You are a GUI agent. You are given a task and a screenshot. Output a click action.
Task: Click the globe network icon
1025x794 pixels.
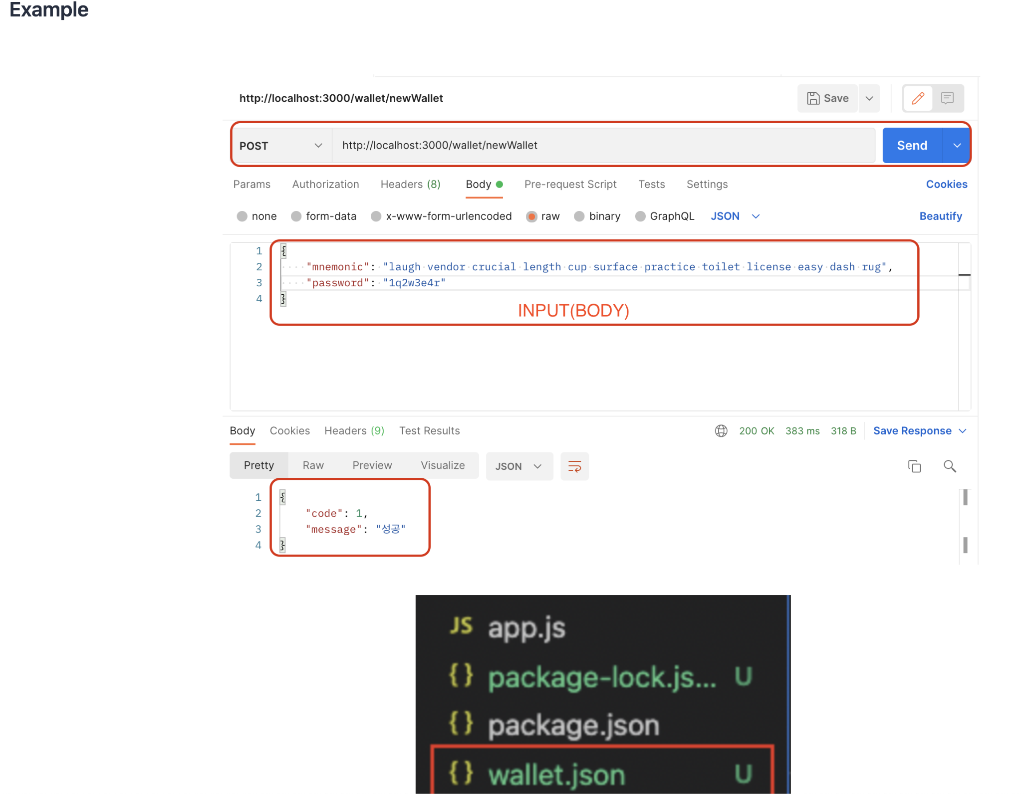[x=721, y=431]
